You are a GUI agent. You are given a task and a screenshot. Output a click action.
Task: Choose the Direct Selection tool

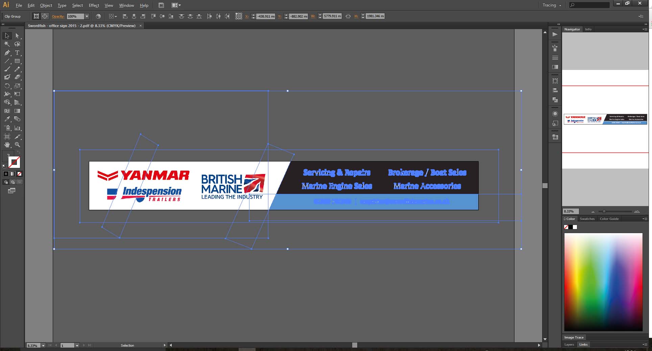tap(17, 36)
